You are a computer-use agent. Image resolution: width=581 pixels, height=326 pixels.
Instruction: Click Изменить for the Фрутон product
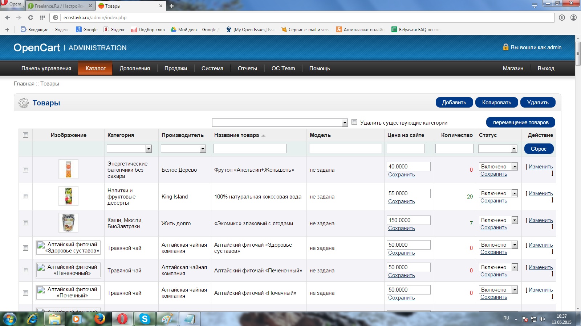tap(541, 167)
